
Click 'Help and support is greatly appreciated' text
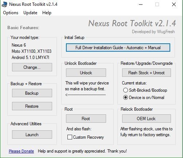point(71,151)
